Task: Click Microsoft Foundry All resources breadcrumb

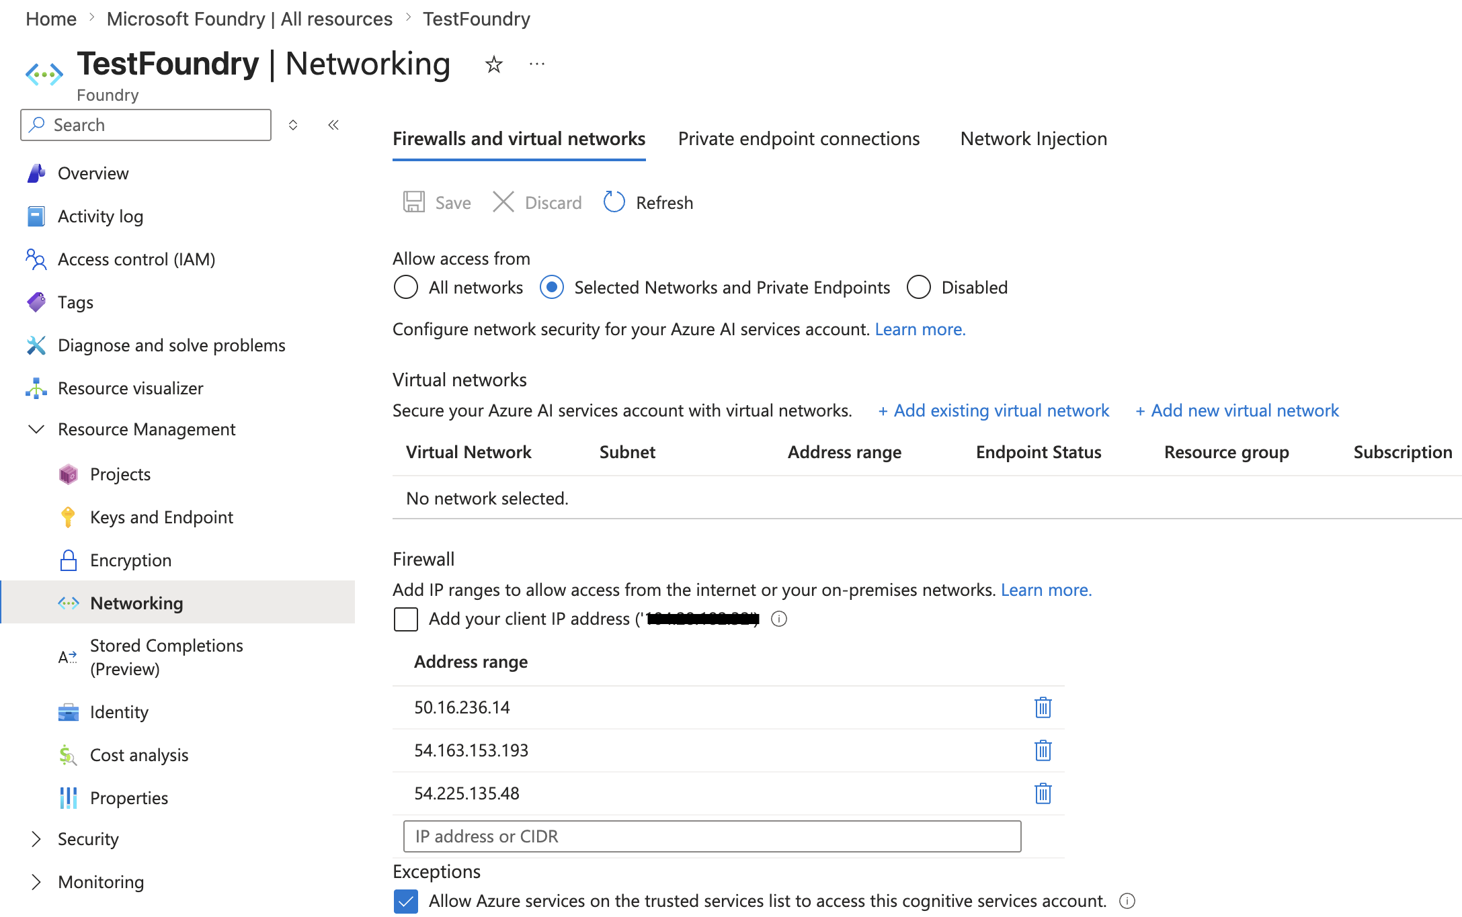Action: tap(249, 19)
